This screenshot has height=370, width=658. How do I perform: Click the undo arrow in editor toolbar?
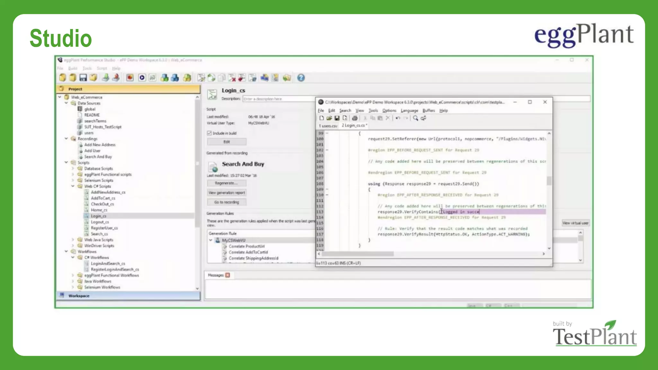(x=398, y=118)
